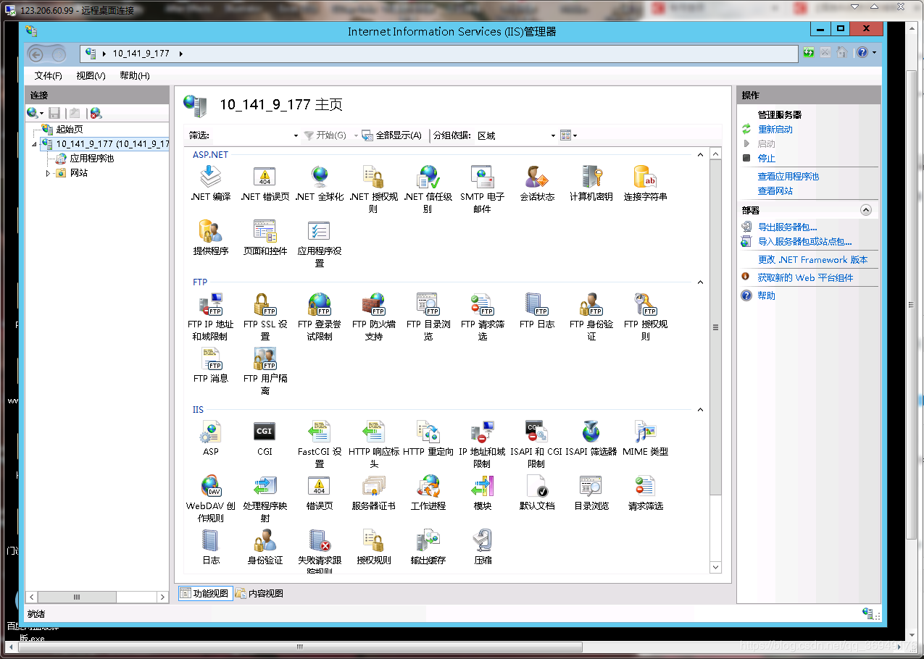The image size is (924, 659).
Task: Open the FastCGI 设置 feature
Action: (x=320, y=444)
